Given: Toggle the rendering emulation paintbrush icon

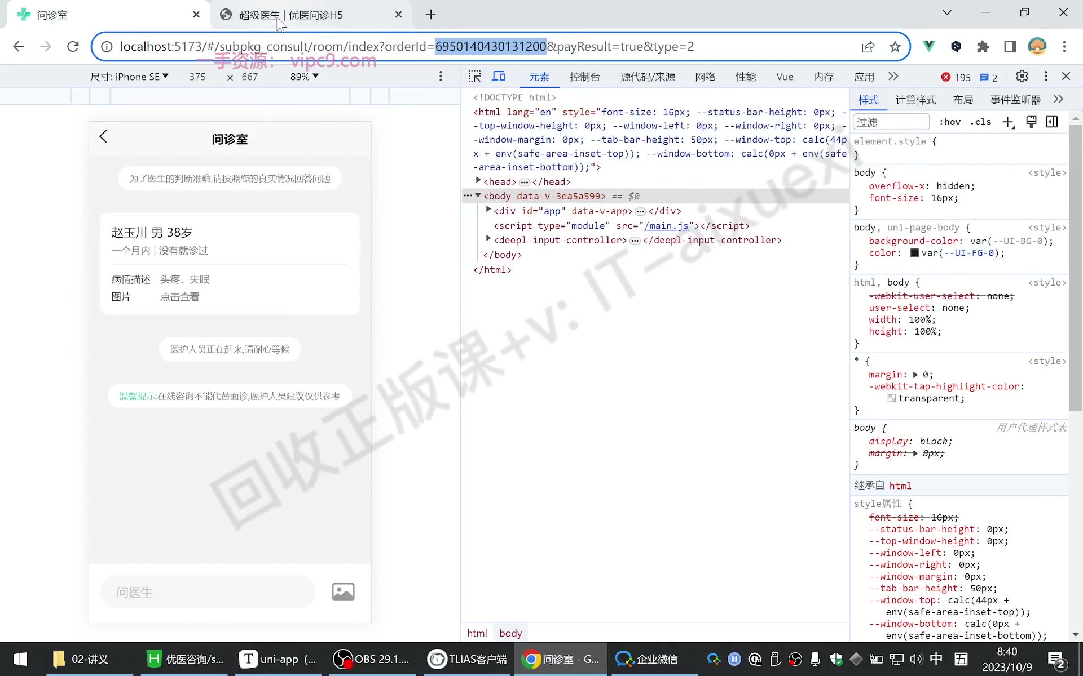Looking at the screenshot, I should pos(1031,122).
